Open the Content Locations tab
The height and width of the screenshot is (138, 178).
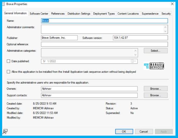pos(128,14)
